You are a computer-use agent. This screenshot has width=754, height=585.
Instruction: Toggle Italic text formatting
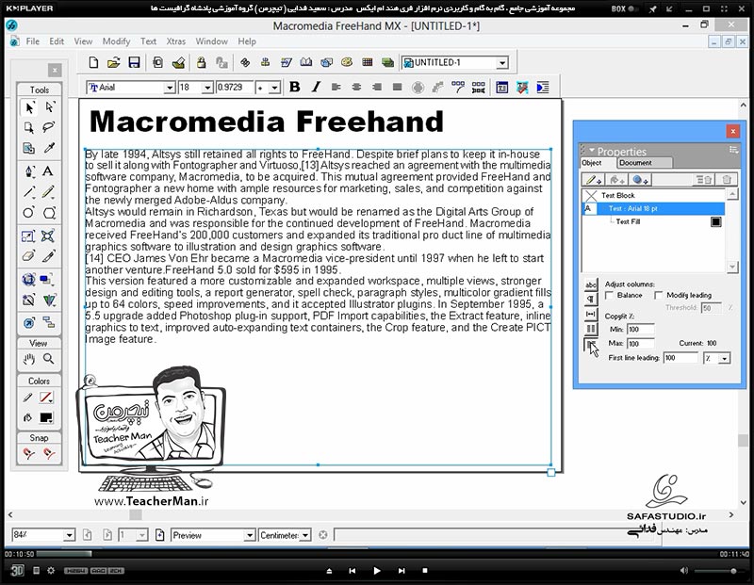[x=316, y=87]
